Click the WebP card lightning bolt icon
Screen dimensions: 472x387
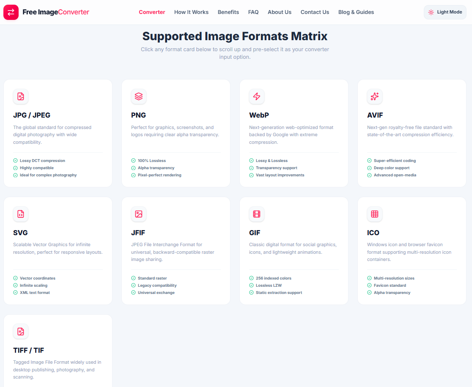tap(257, 96)
